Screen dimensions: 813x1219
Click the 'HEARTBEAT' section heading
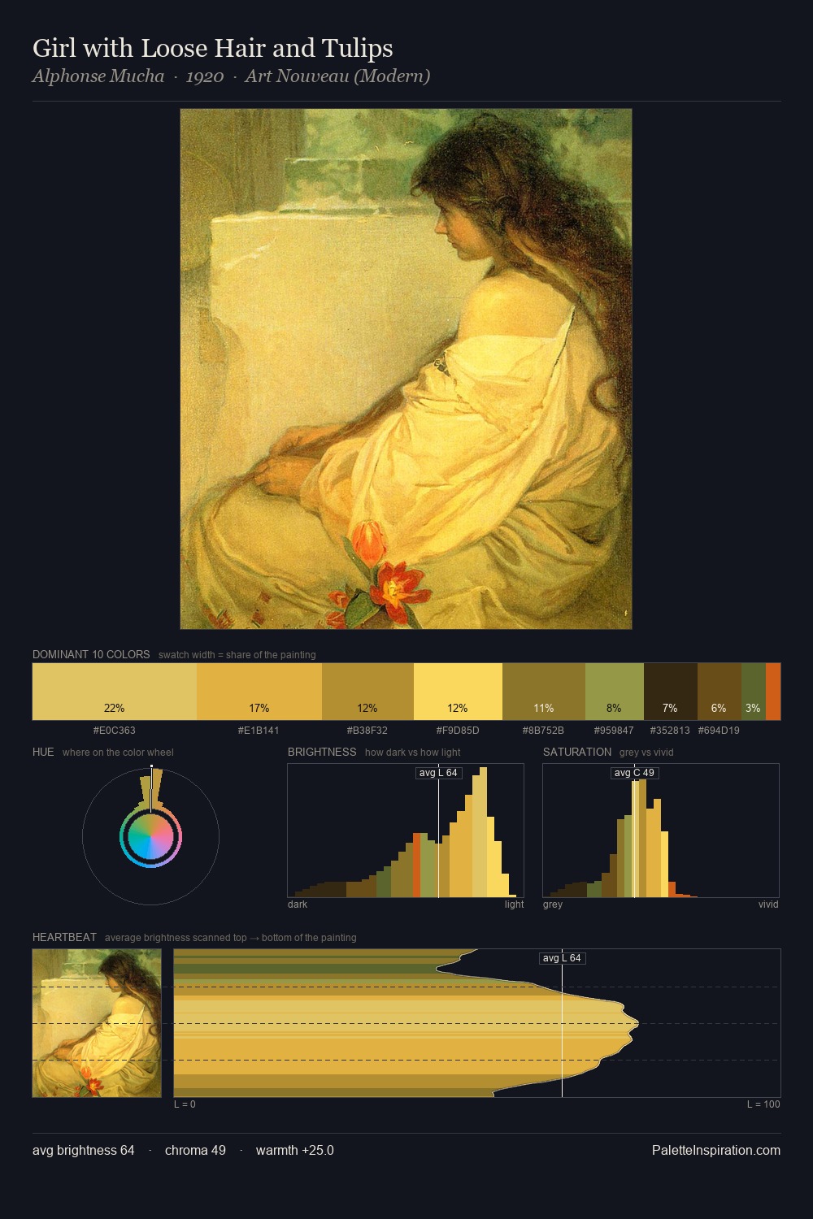coord(64,937)
